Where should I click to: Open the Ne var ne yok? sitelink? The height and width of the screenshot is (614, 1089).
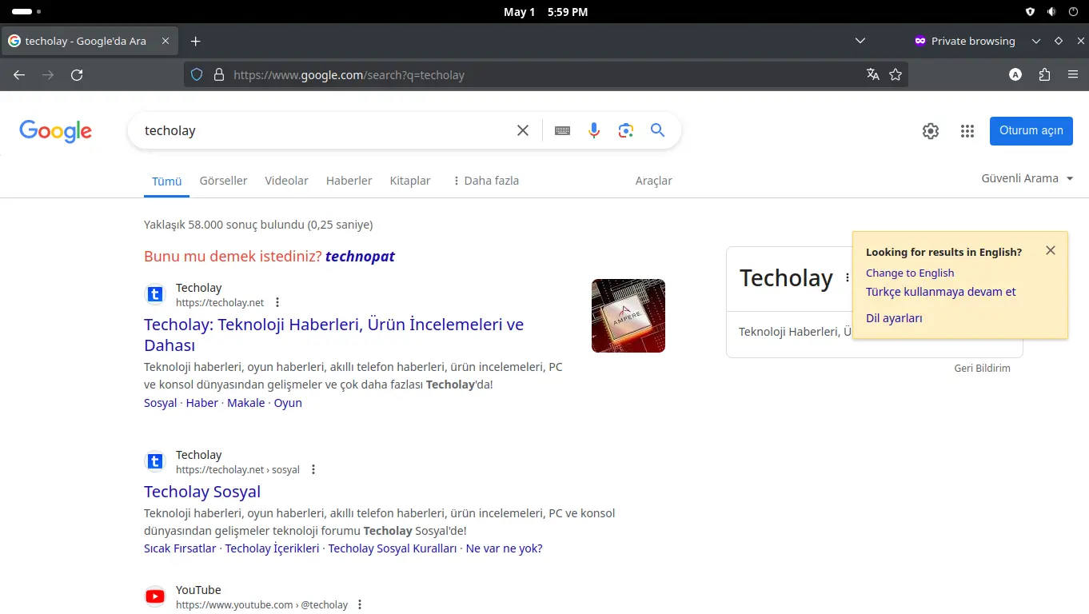(x=504, y=548)
